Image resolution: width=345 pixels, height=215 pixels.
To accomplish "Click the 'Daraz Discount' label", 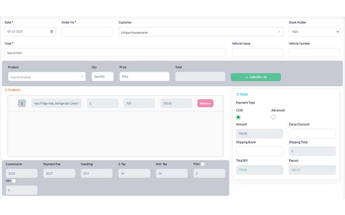I will click(x=299, y=124).
